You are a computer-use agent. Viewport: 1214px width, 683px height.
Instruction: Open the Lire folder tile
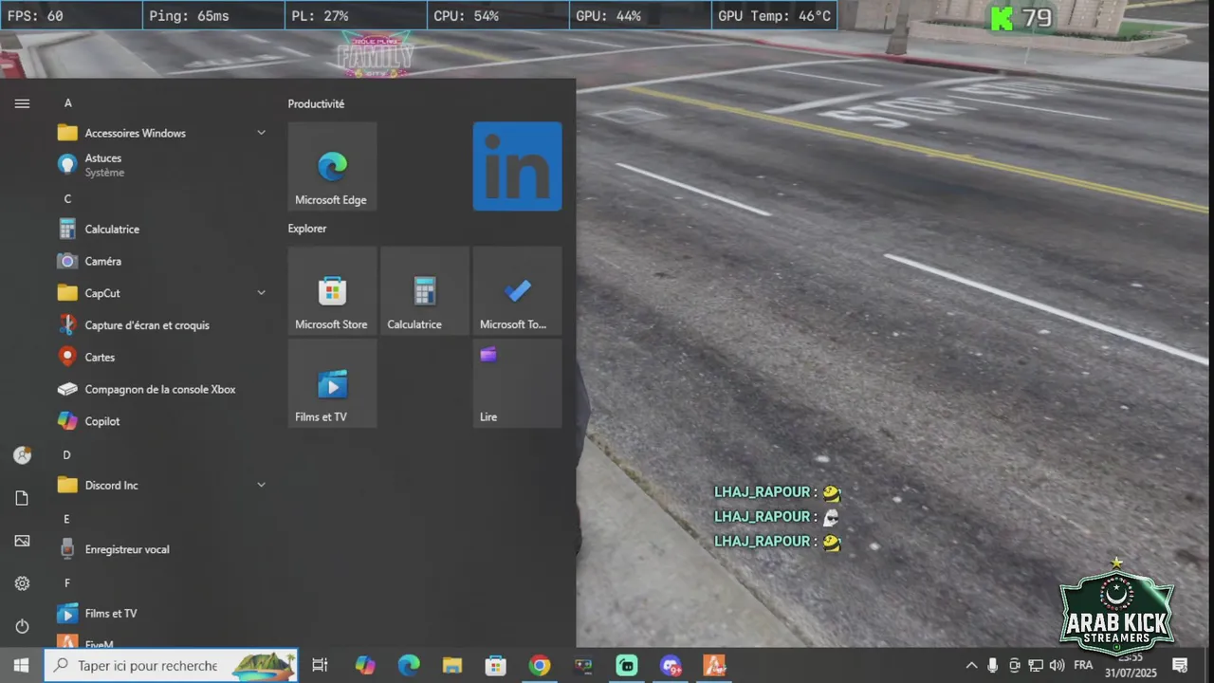coord(517,383)
